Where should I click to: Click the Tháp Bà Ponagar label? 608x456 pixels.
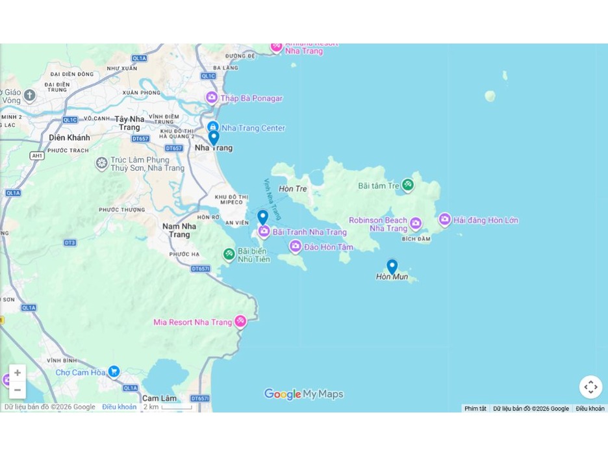[x=251, y=98]
